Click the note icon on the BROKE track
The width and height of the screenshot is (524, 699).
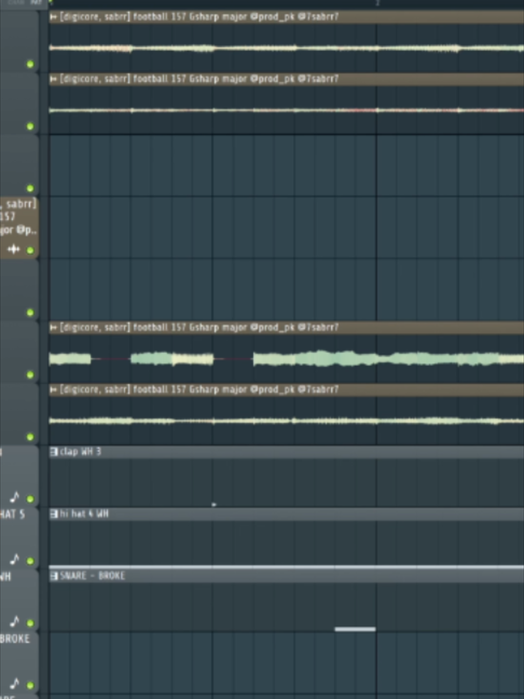[15, 683]
